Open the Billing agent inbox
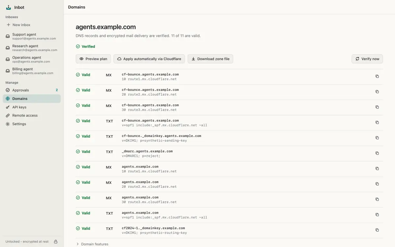Image resolution: width=395 pixels, height=247 pixels. point(32,71)
